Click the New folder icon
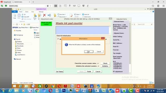The height and width of the screenshot is (93, 166). (x=55, y=15)
